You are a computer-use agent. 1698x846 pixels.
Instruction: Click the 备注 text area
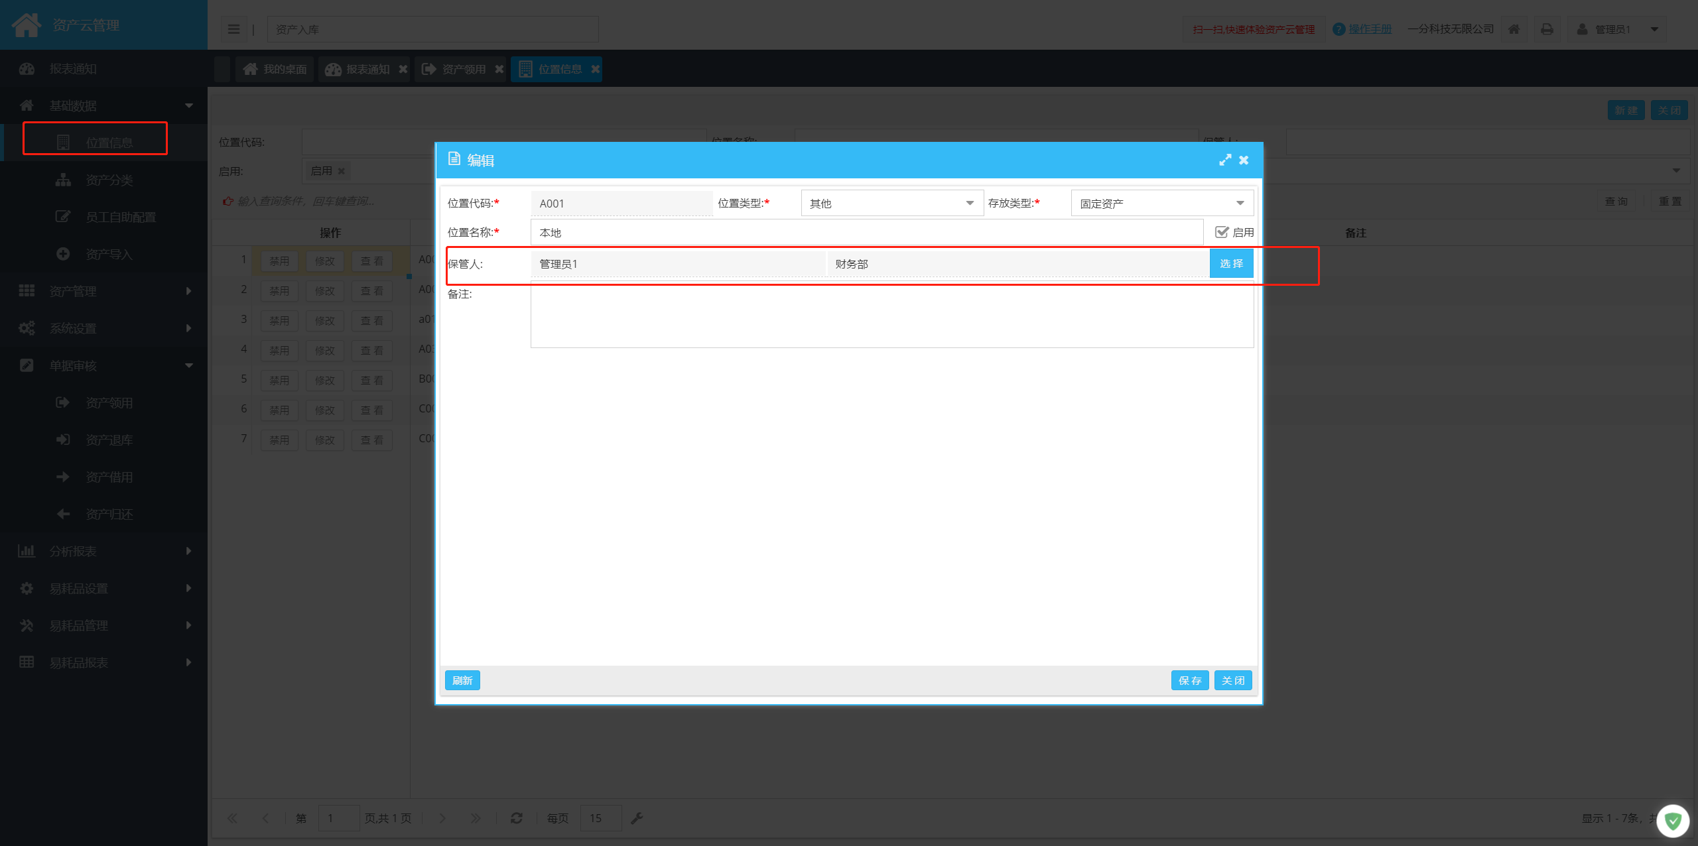[891, 315]
